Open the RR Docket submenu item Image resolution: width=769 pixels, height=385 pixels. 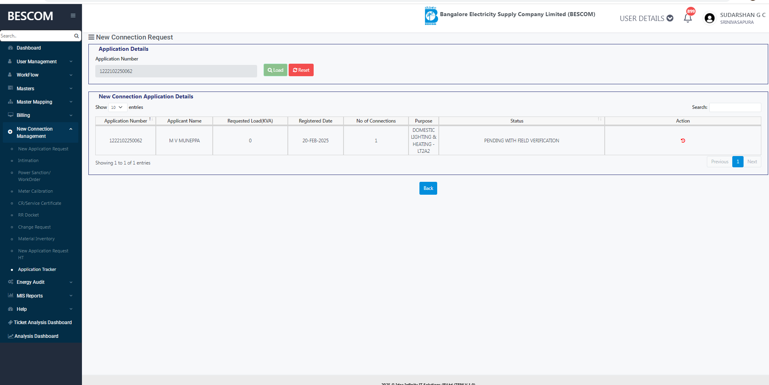pyautogui.click(x=29, y=215)
